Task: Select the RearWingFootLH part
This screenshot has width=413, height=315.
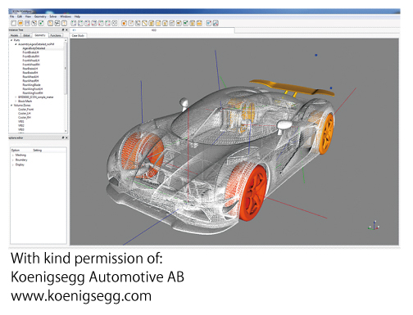Action: click(x=33, y=89)
